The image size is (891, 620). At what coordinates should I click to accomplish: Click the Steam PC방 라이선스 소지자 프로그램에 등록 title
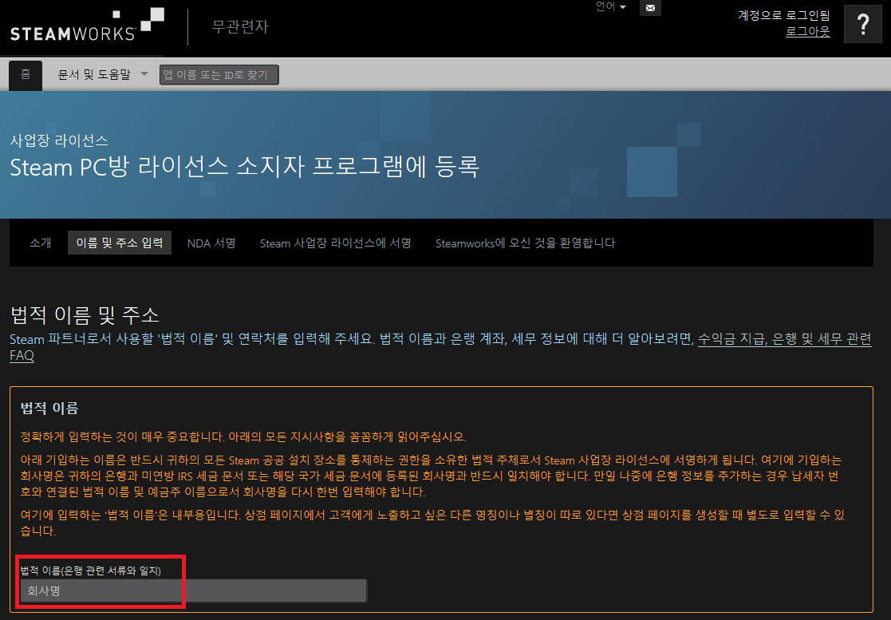[244, 167]
